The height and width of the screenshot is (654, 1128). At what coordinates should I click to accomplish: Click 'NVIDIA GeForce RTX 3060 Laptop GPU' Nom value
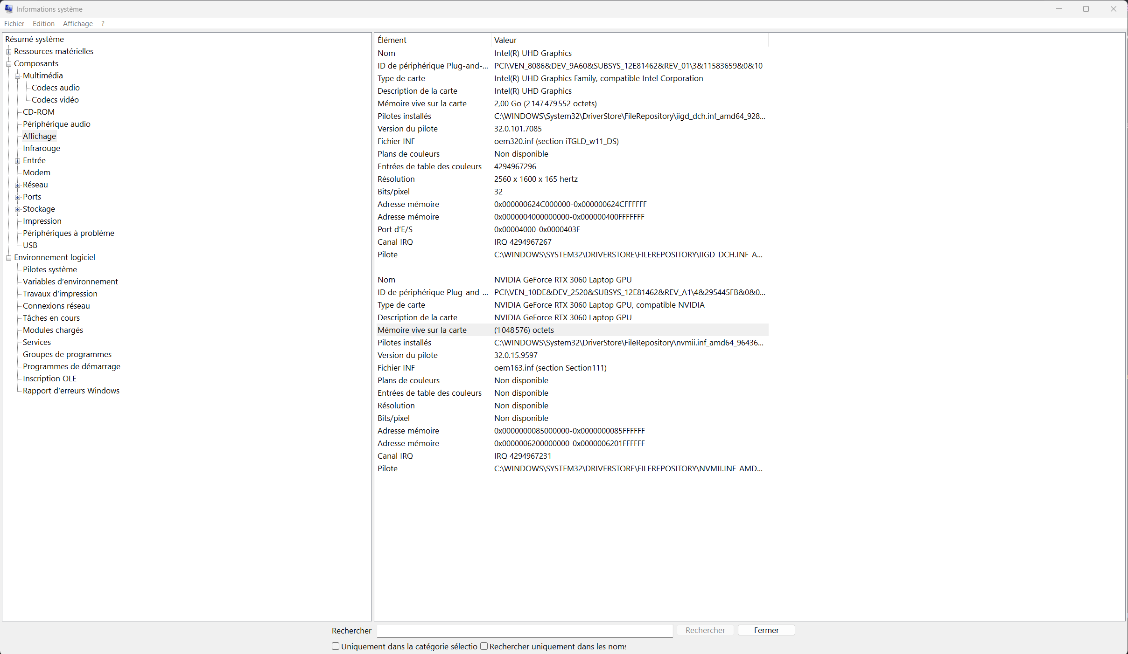click(563, 280)
